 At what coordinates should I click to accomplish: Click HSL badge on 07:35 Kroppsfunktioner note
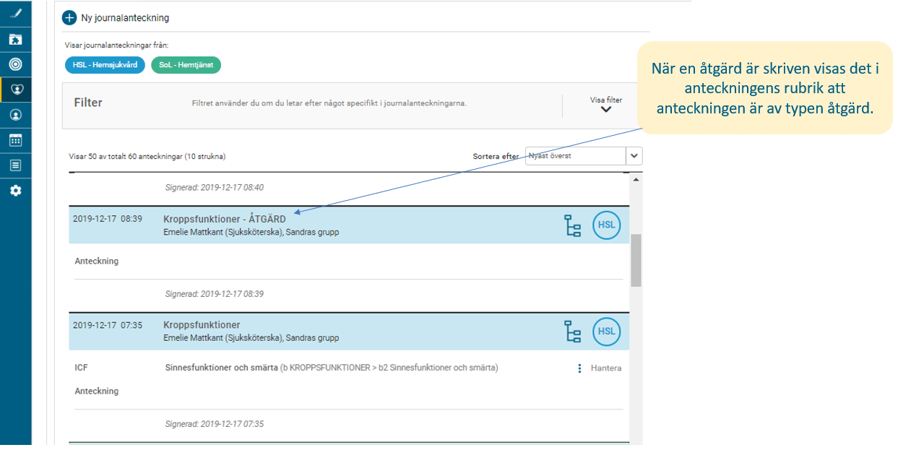[x=606, y=332]
